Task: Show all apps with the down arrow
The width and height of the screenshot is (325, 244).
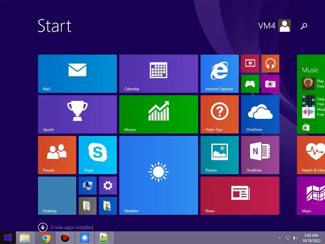Action: click(x=43, y=227)
